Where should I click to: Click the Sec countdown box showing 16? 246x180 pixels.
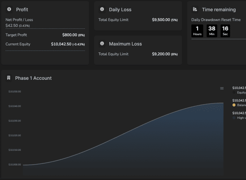[x=225, y=31]
